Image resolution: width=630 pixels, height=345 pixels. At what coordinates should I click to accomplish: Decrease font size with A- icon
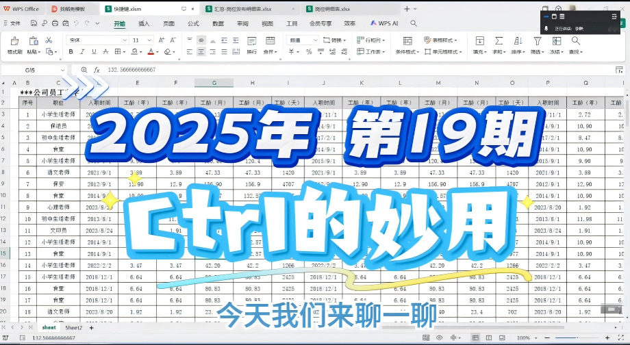[173, 40]
